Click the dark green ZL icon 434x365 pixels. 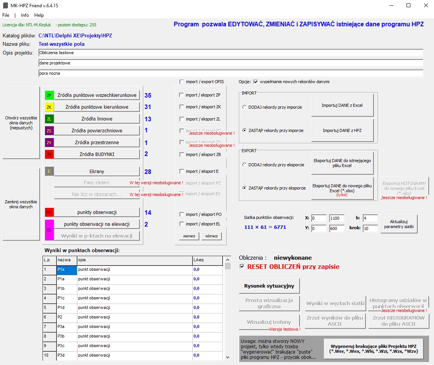click(49, 119)
